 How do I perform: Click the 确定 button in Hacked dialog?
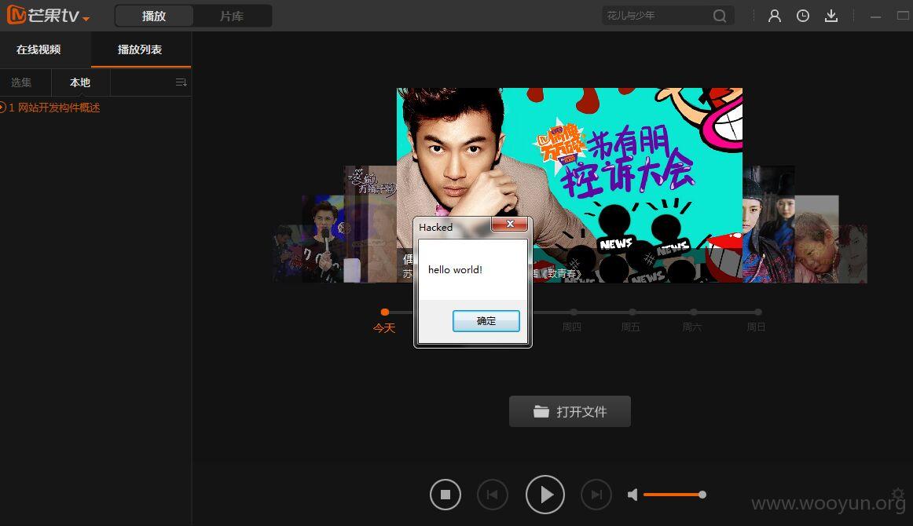[x=486, y=321]
